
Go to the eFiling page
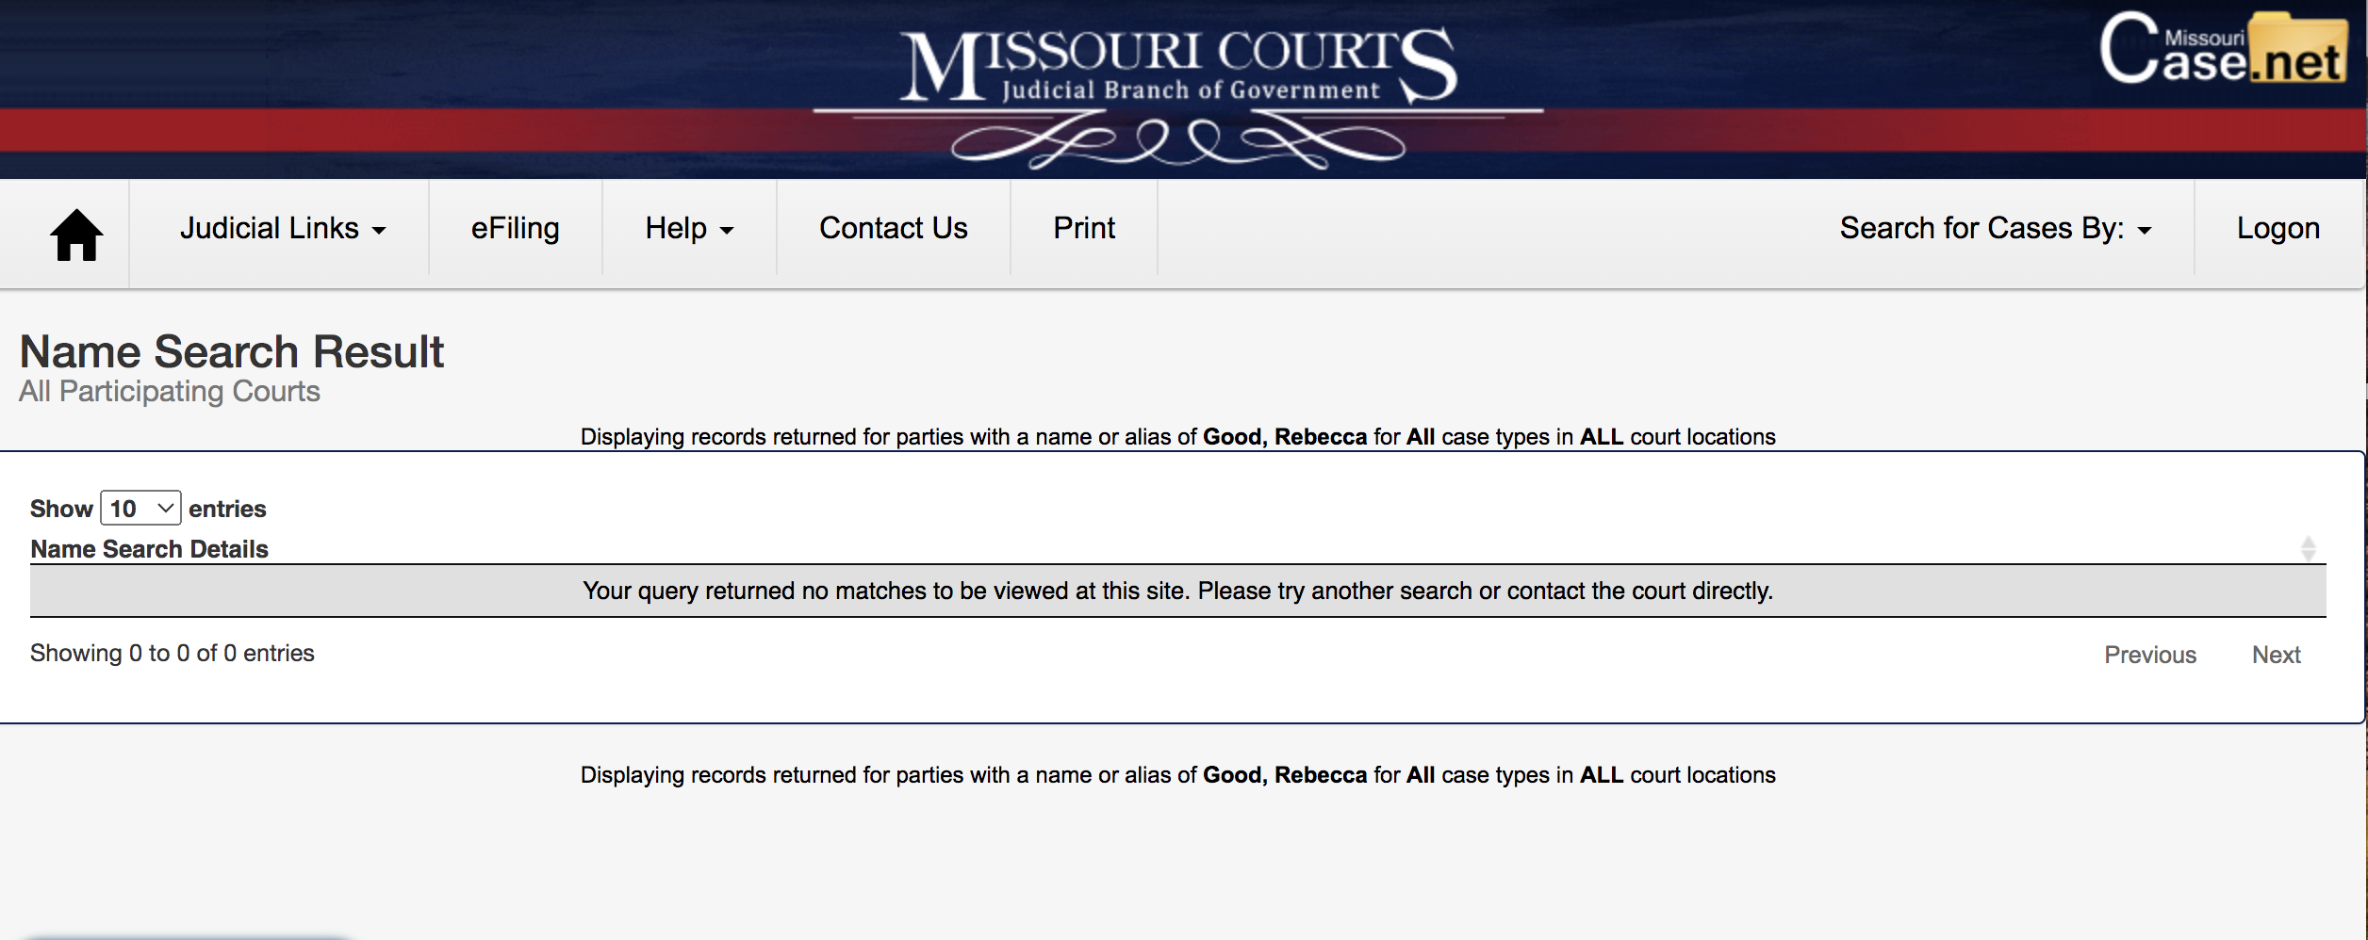pos(515,229)
